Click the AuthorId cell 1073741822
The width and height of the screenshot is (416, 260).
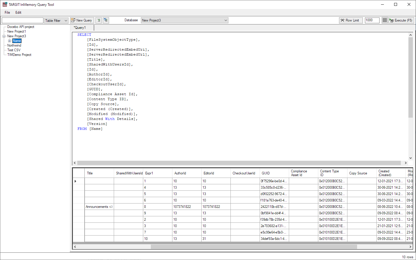click(187, 207)
